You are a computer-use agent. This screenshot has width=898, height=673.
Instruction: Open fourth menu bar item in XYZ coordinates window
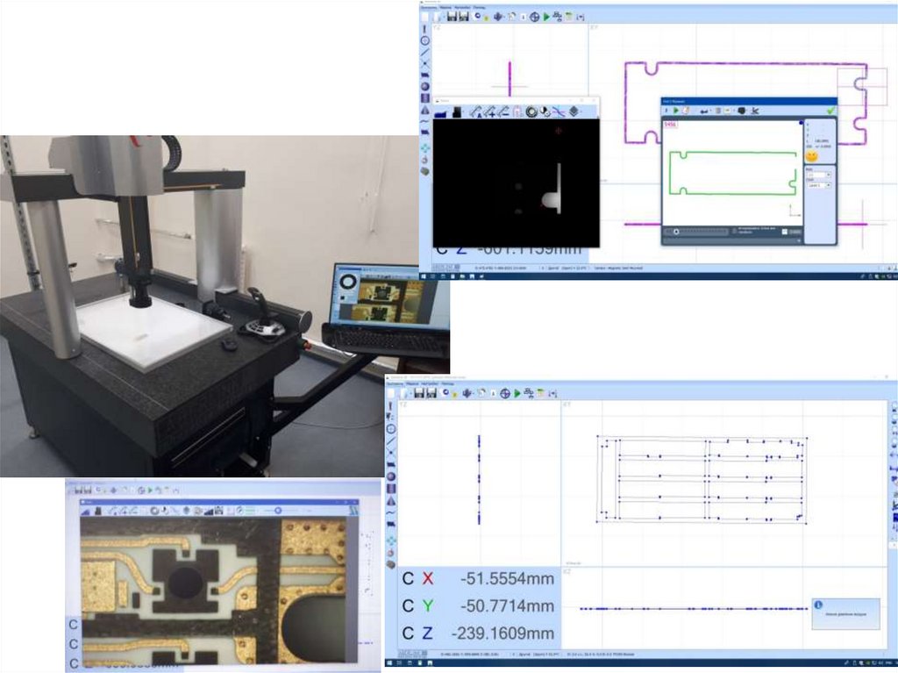coord(447,383)
